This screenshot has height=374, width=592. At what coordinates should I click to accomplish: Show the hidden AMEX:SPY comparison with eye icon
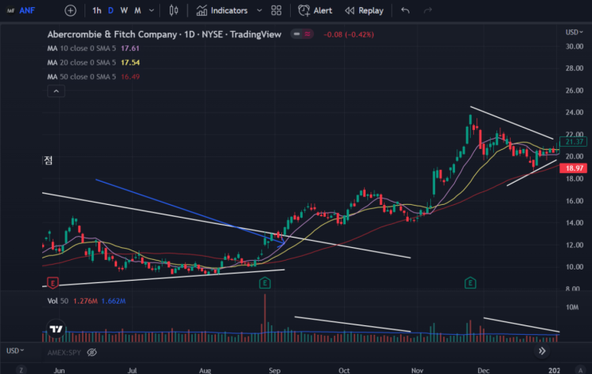pos(92,352)
